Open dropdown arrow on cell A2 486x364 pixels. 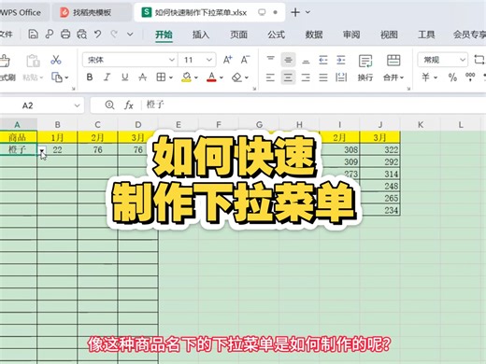tap(41, 150)
